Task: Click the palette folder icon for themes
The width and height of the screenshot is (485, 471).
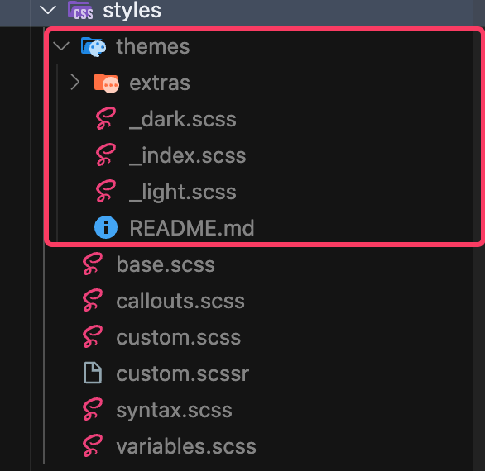Action: coord(94,46)
